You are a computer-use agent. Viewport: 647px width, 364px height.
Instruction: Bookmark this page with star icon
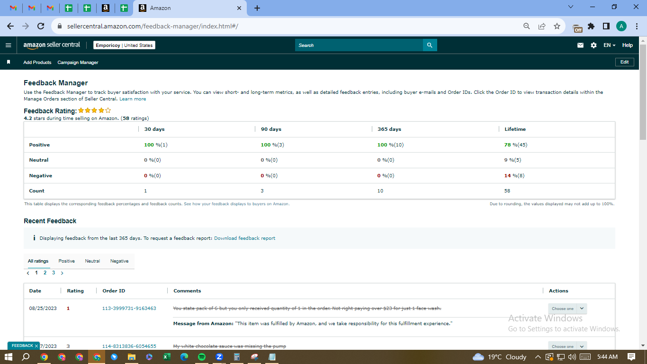coord(557,26)
